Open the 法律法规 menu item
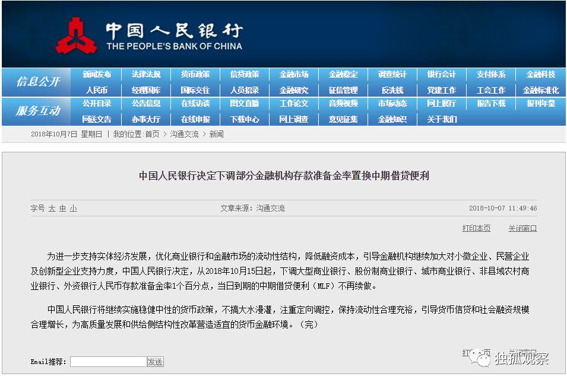The width and height of the screenshot is (567, 383). 146,75
